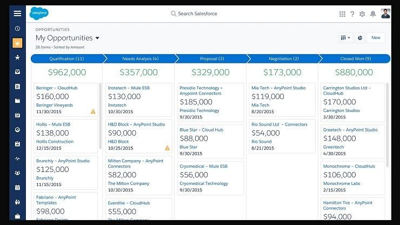Open Cryomedical - Mule ESB opportunity

[x=204, y=166]
